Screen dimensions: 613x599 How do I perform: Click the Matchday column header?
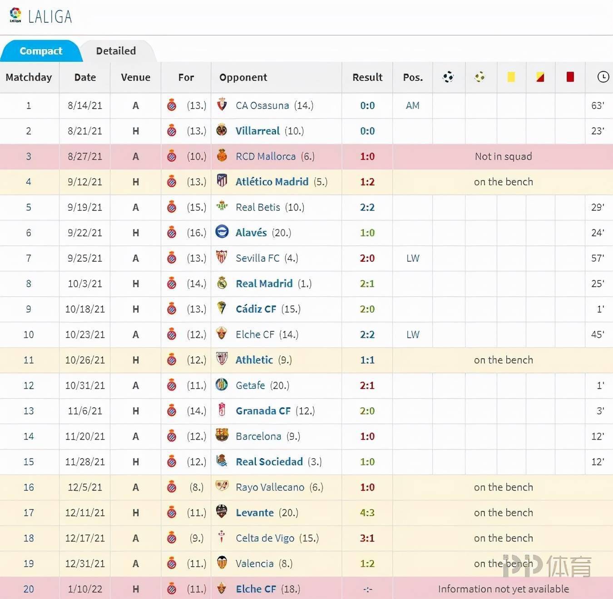[29, 77]
